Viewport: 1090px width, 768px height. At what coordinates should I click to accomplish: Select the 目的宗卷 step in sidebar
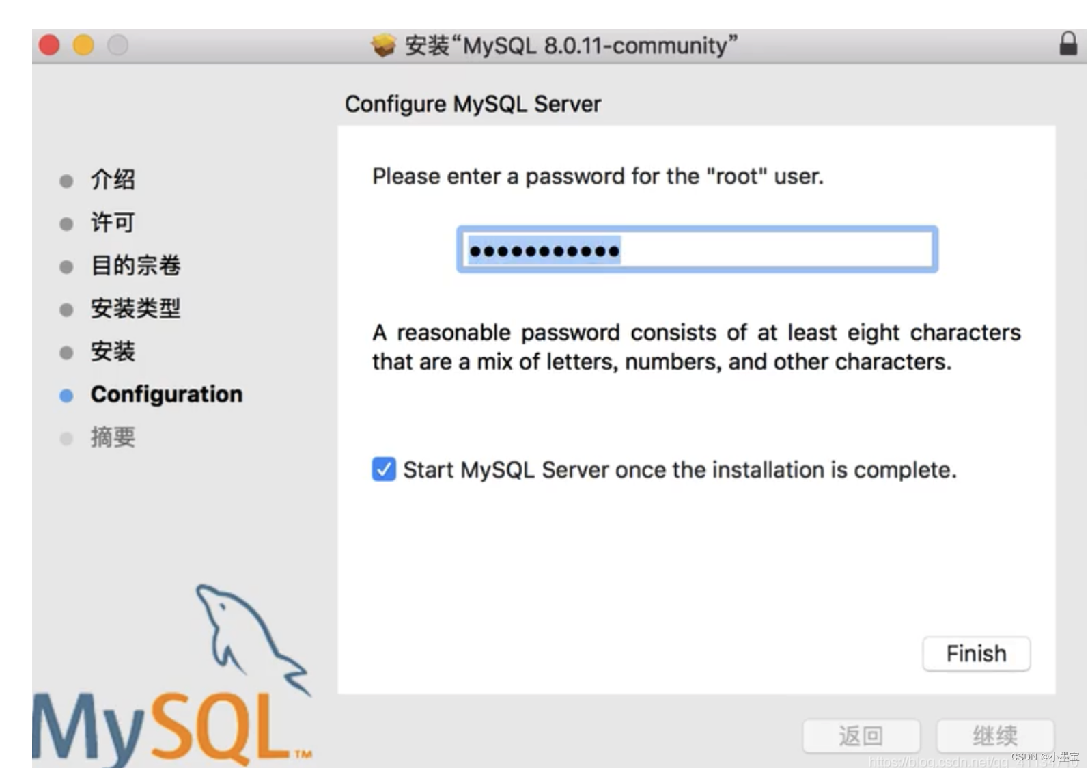point(135,266)
